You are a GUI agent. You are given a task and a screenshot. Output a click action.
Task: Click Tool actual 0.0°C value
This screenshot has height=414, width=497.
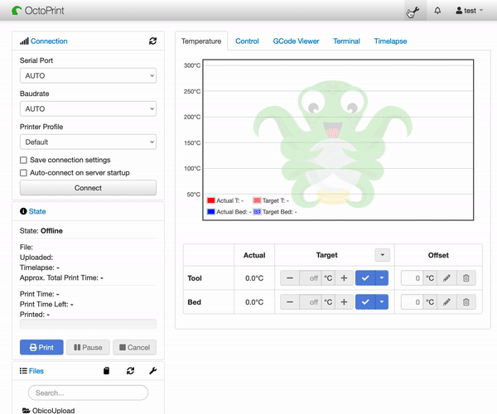point(254,278)
